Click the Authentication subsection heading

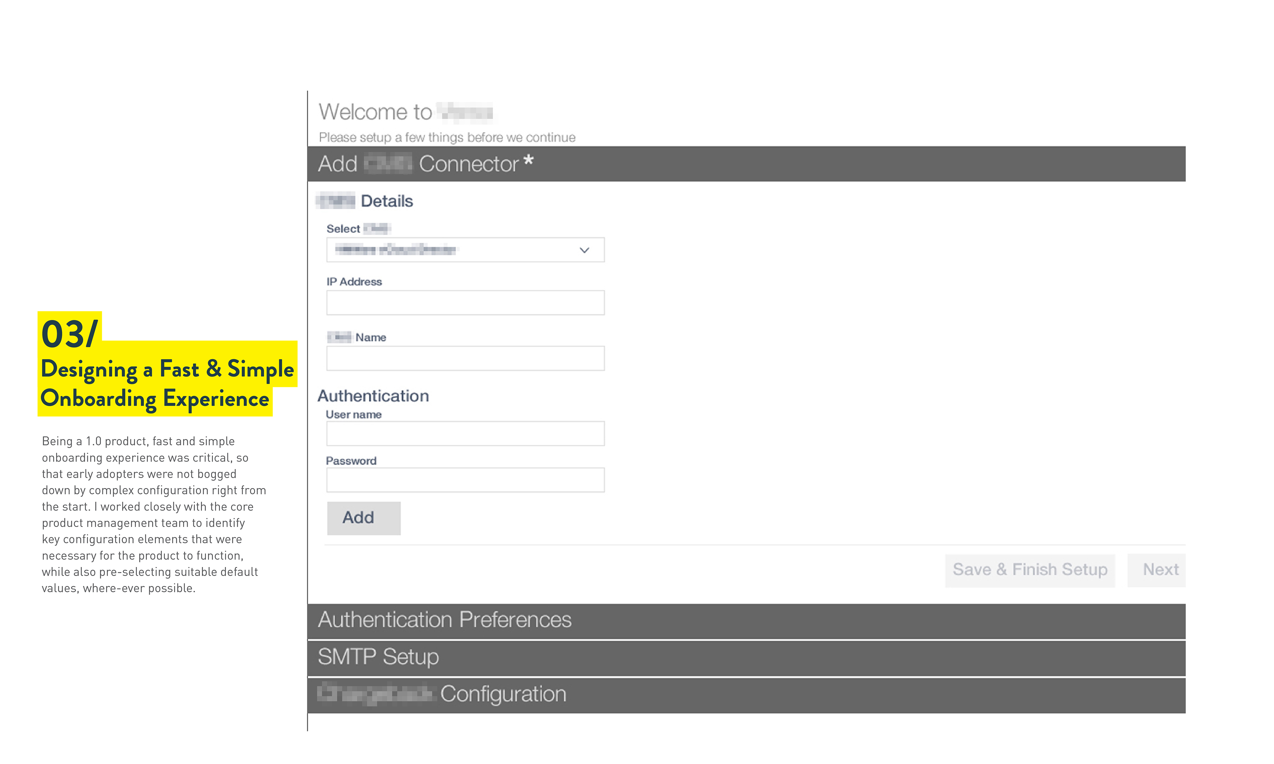373,396
